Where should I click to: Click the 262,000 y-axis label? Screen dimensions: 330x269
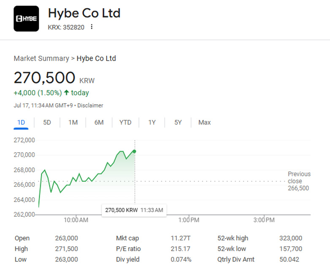coord(24,215)
